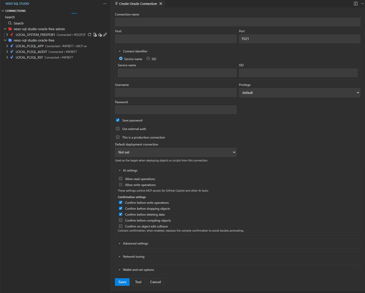The width and height of the screenshot is (365, 293).
Task: Select the LOCAL_PLSQL_APP connection name
Action: tap(30, 46)
